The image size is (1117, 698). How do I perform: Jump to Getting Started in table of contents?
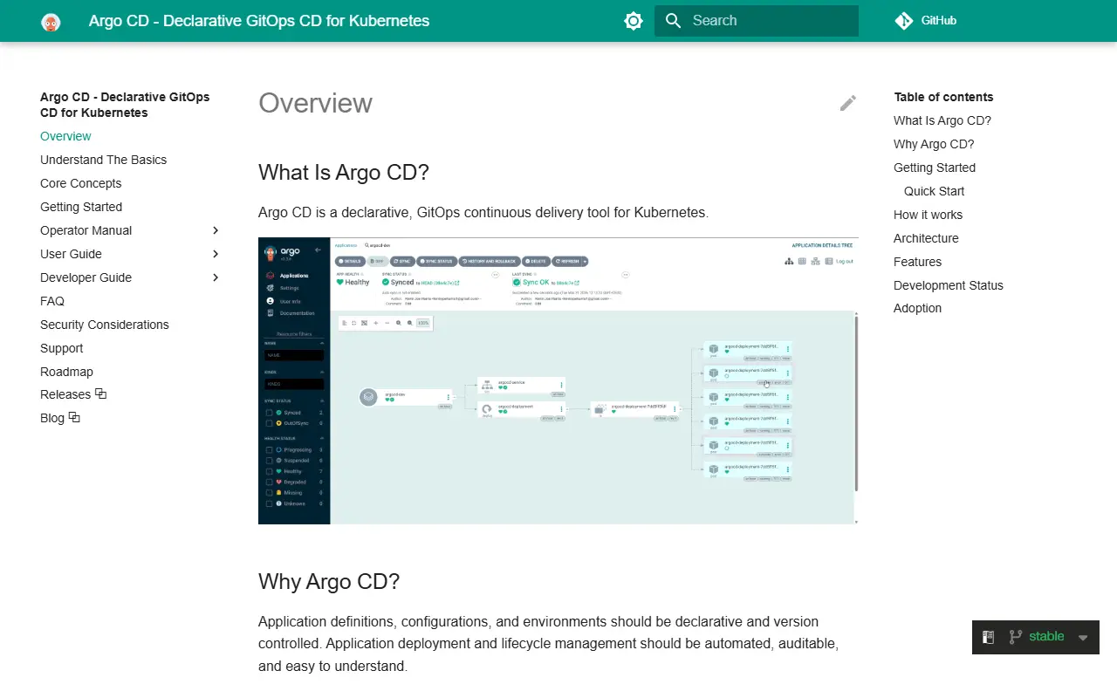[x=935, y=168]
